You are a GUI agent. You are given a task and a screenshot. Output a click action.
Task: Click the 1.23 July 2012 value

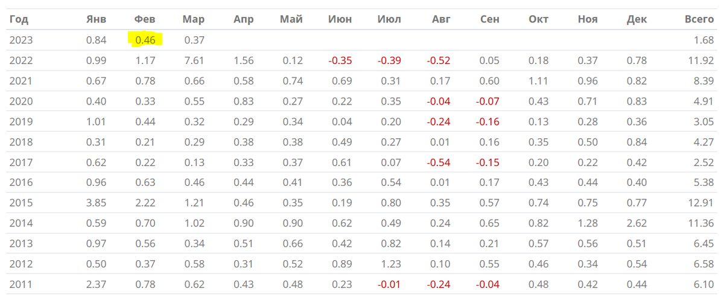[390, 264]
